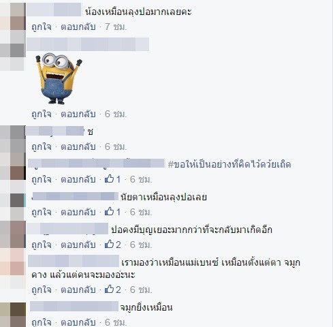Image resolution: width=333 pixels, height=327 pixels.
Task: Open like count icon under the hashtag comment
Action: pos(109,178)
